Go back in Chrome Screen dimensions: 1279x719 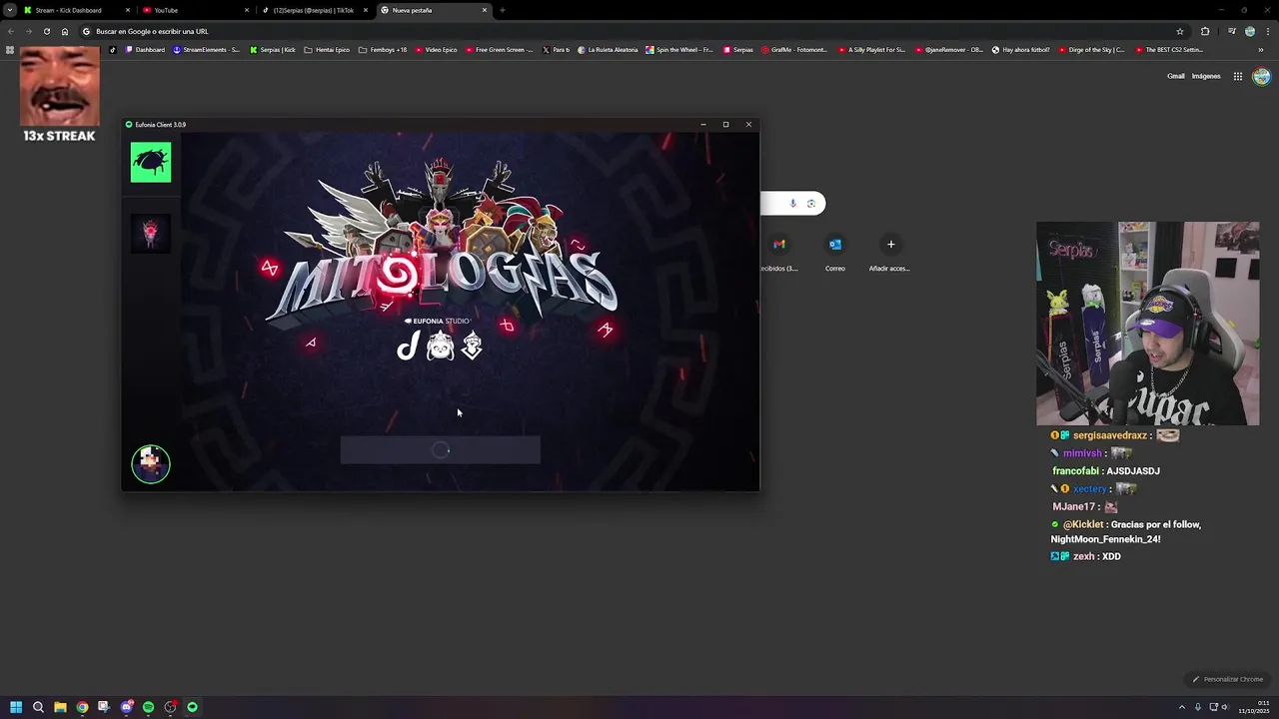point(11,31)
